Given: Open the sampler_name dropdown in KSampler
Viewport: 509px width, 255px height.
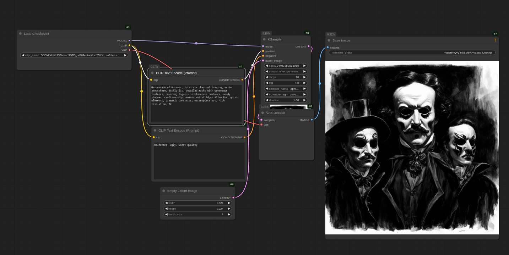Looking at the screenshot, I should click(x=286, y=89).
